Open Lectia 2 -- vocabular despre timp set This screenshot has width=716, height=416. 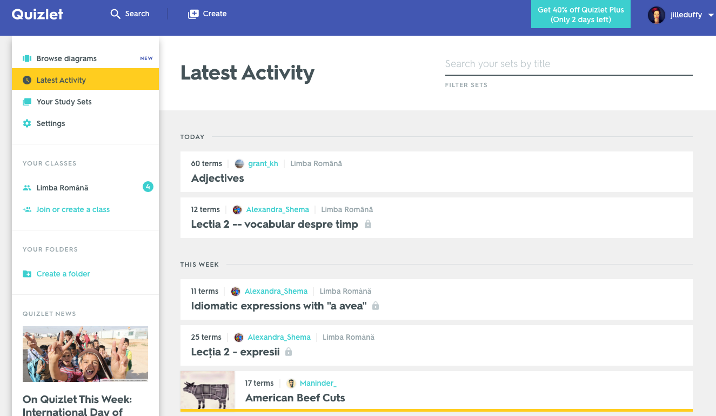pyautogui.click(x=275, y=224)
